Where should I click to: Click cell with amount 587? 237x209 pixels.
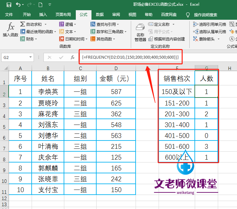point(116,91)
